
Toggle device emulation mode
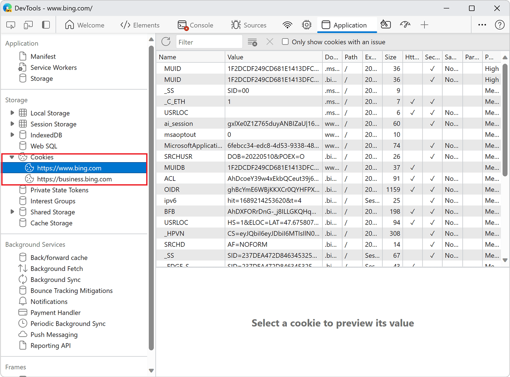click(x=28, y=25)
